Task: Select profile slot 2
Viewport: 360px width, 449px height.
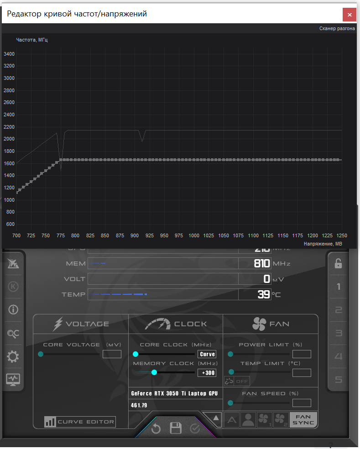Action: [339, 310]
